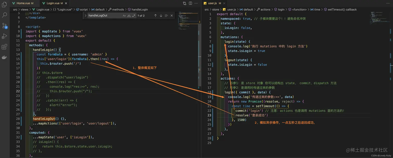This screenshot has width=393, height=158.
Task: Open the Extensions view
Action: pos(4,47)
